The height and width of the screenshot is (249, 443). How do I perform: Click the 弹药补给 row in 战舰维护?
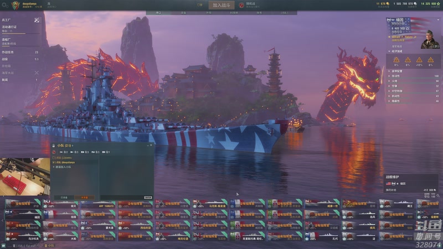pos(411,190)
